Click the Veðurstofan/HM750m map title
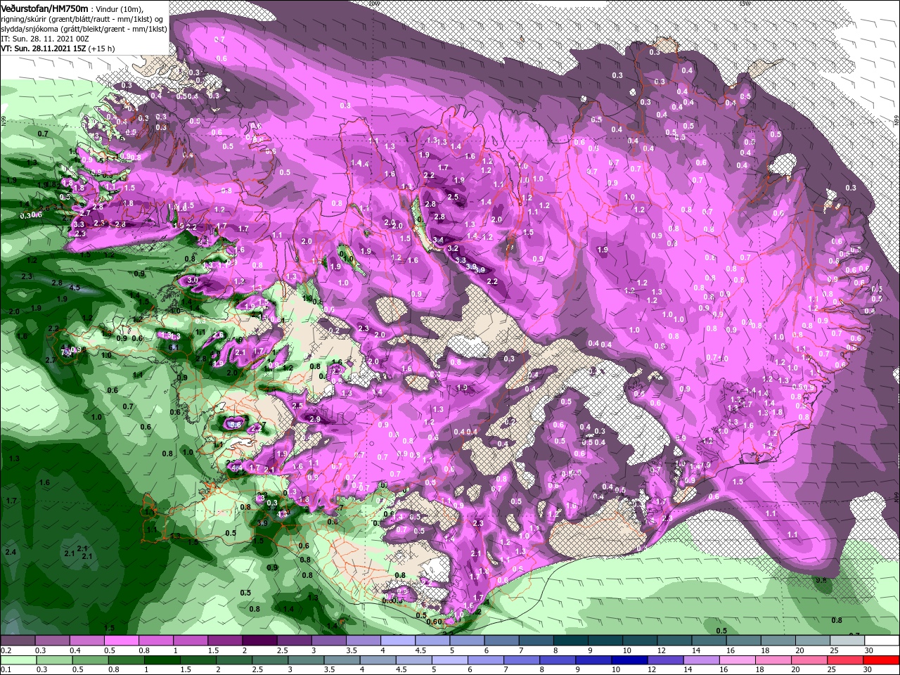 click(x=44, y=8)
